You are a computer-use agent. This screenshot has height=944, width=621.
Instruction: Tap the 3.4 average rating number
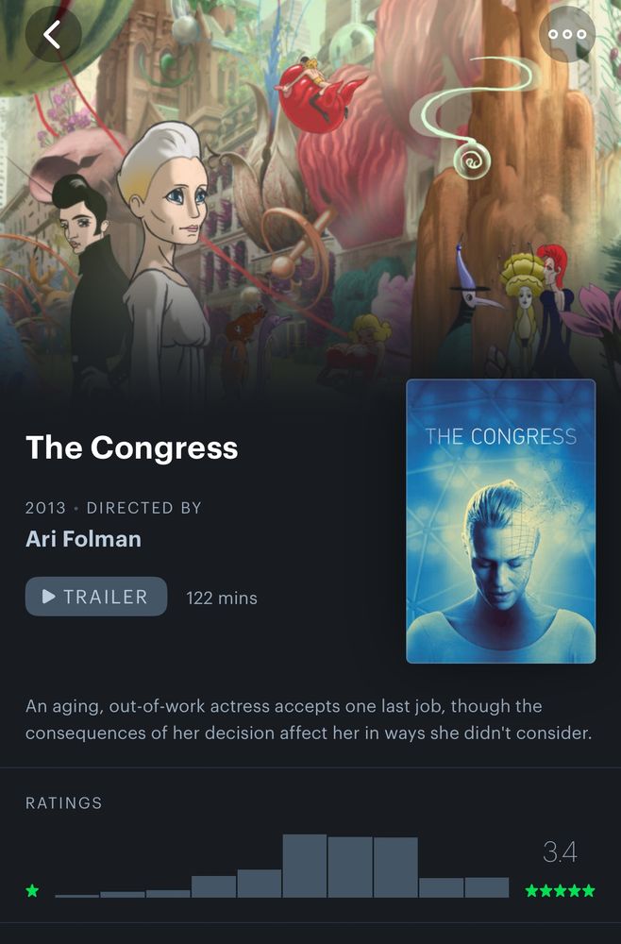(x=561, y=851)
